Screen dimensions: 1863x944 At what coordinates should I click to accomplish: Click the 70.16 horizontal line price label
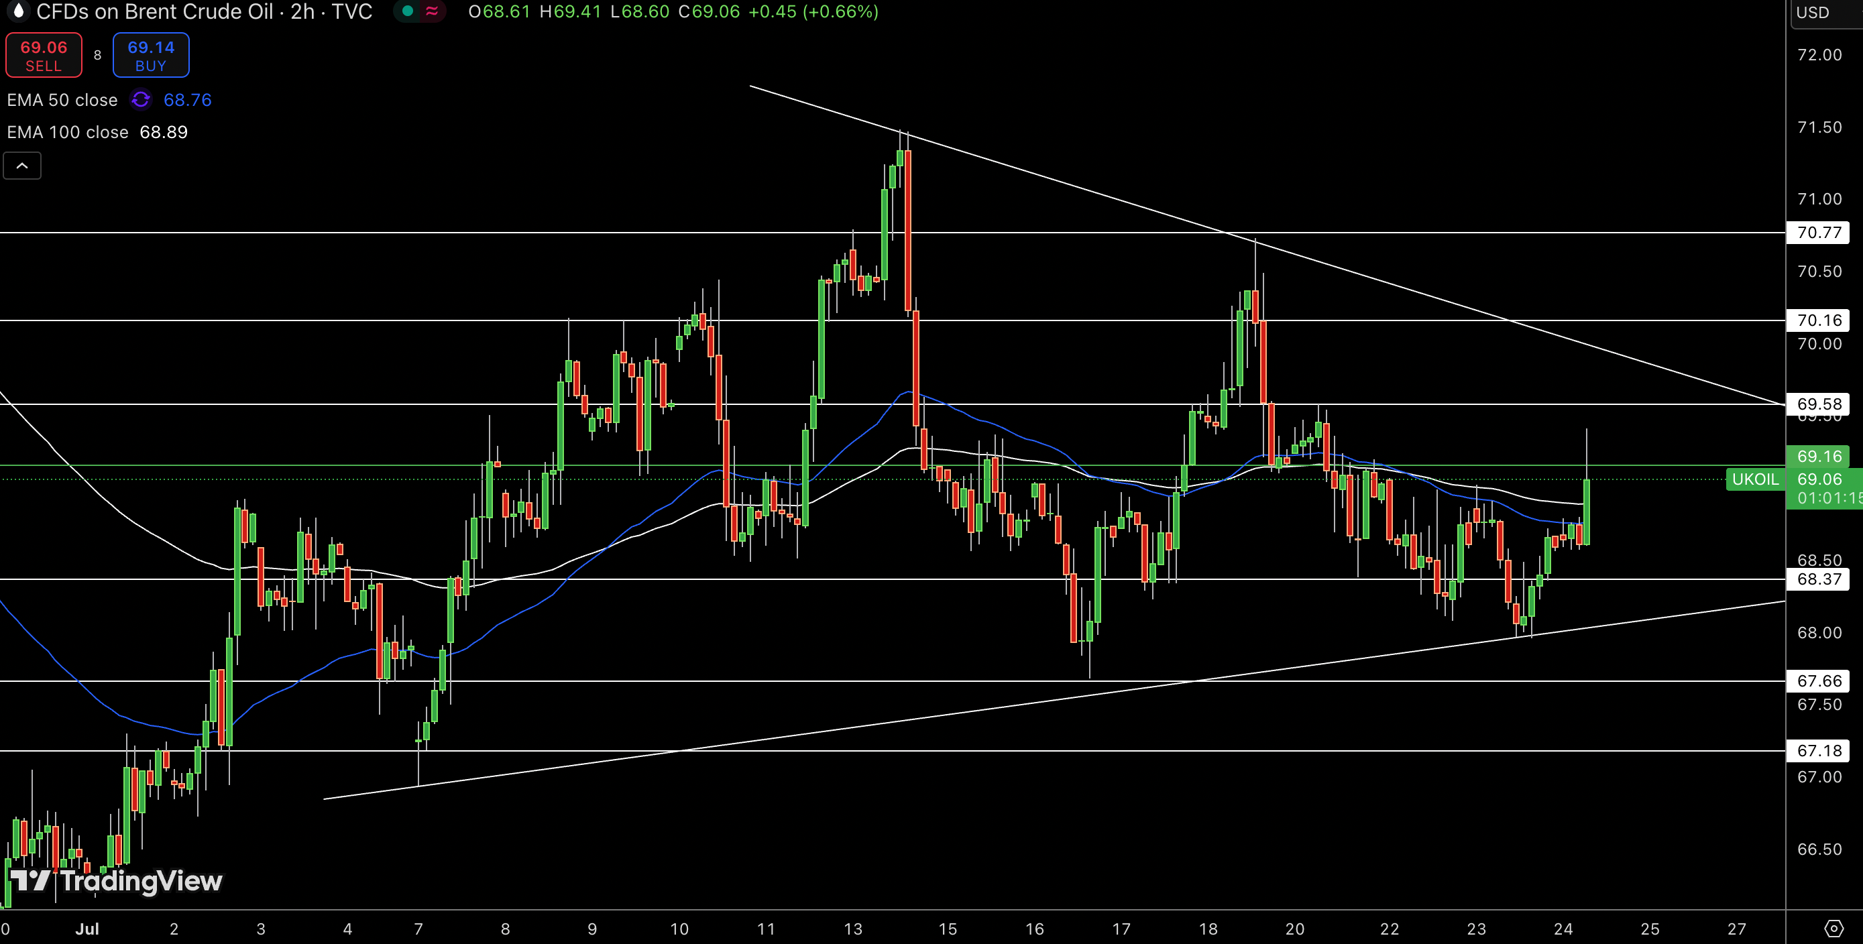(x=1818, y=320)
